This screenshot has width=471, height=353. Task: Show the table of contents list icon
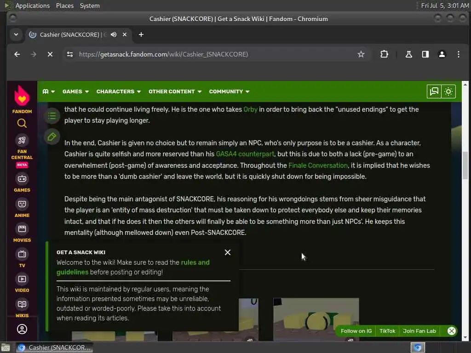(x=52, y=116)
